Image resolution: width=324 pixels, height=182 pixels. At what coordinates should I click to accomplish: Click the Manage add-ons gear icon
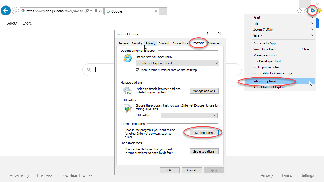click(128, 91)
